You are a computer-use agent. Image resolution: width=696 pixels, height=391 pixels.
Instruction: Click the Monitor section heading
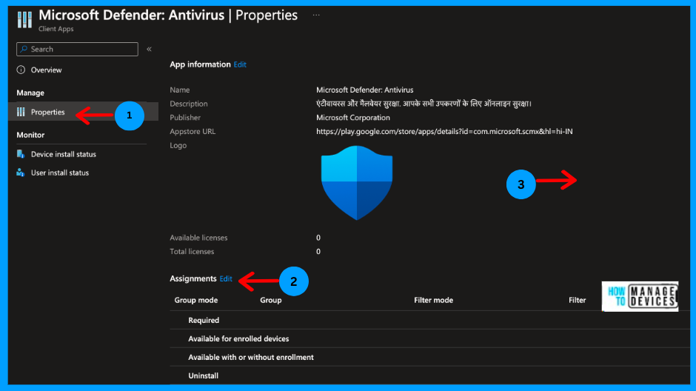(30, 135)
